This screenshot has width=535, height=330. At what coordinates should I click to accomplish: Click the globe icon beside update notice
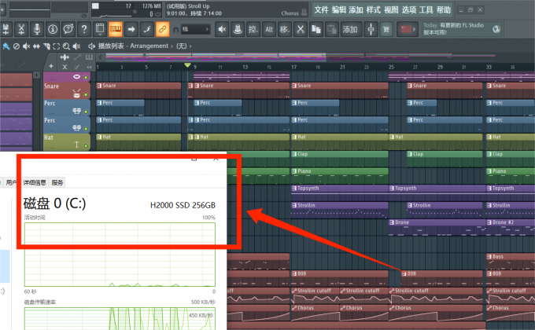[496, 29]
